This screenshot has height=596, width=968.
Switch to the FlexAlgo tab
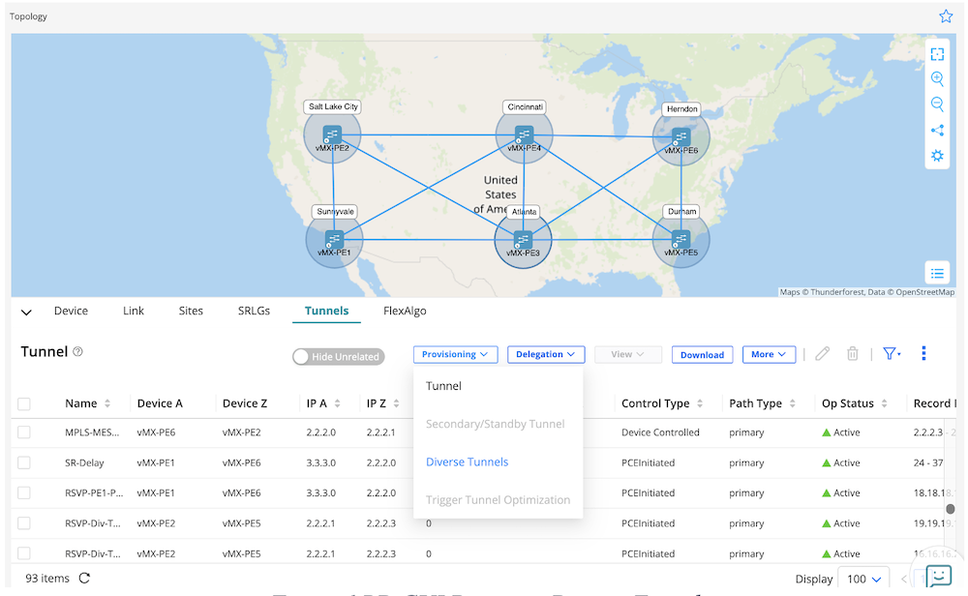pyautogui.click(x=405, y=311)
